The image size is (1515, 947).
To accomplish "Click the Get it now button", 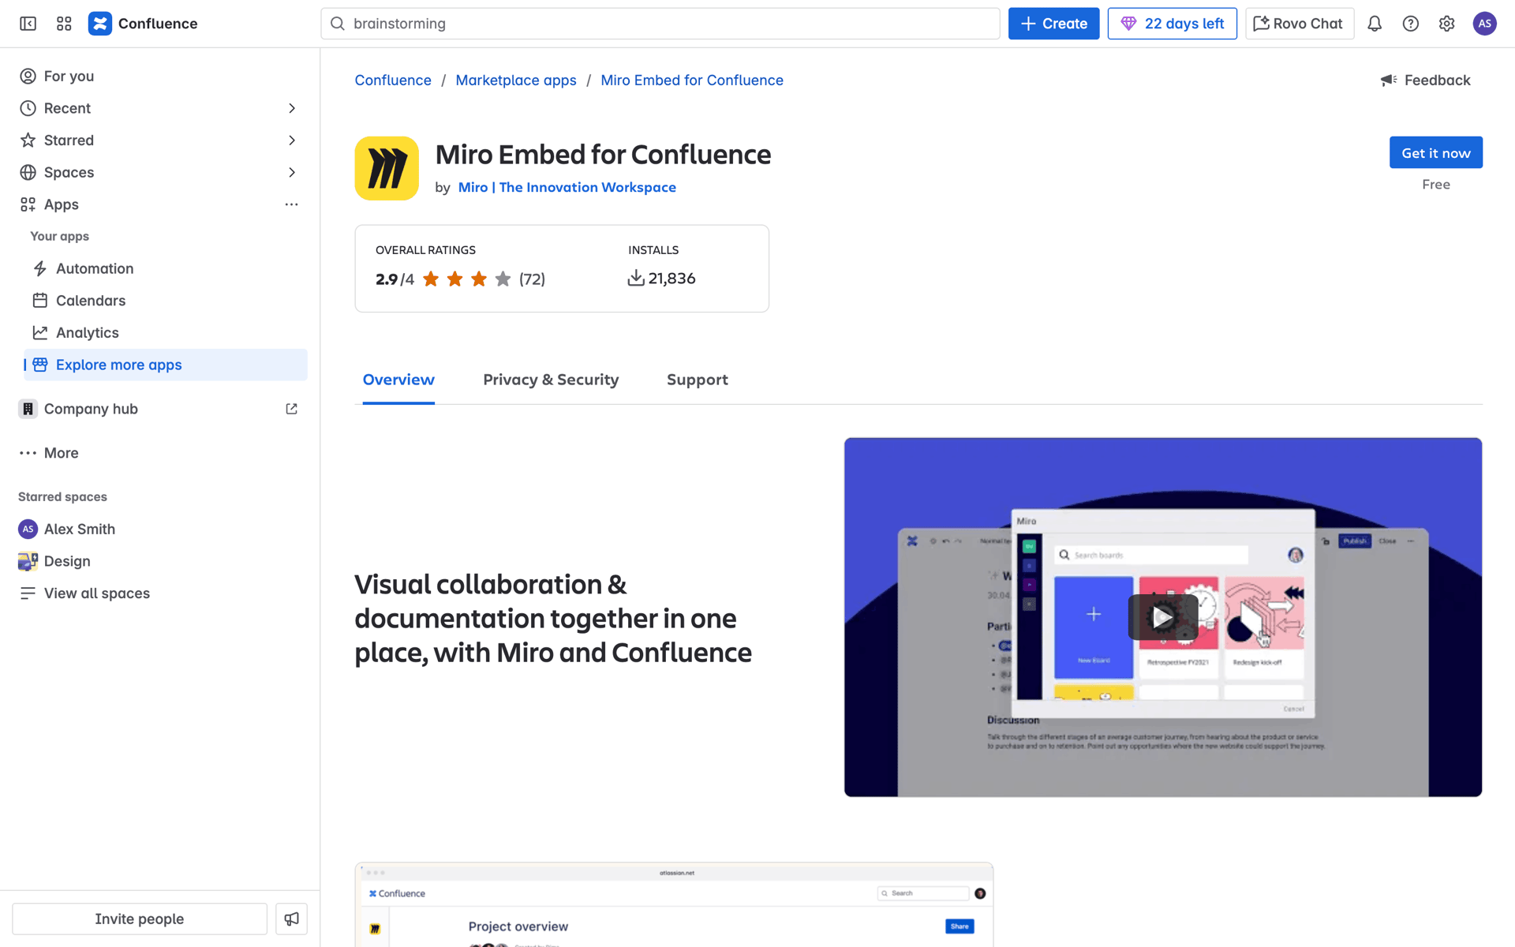I will click(x=1436, y=152).
